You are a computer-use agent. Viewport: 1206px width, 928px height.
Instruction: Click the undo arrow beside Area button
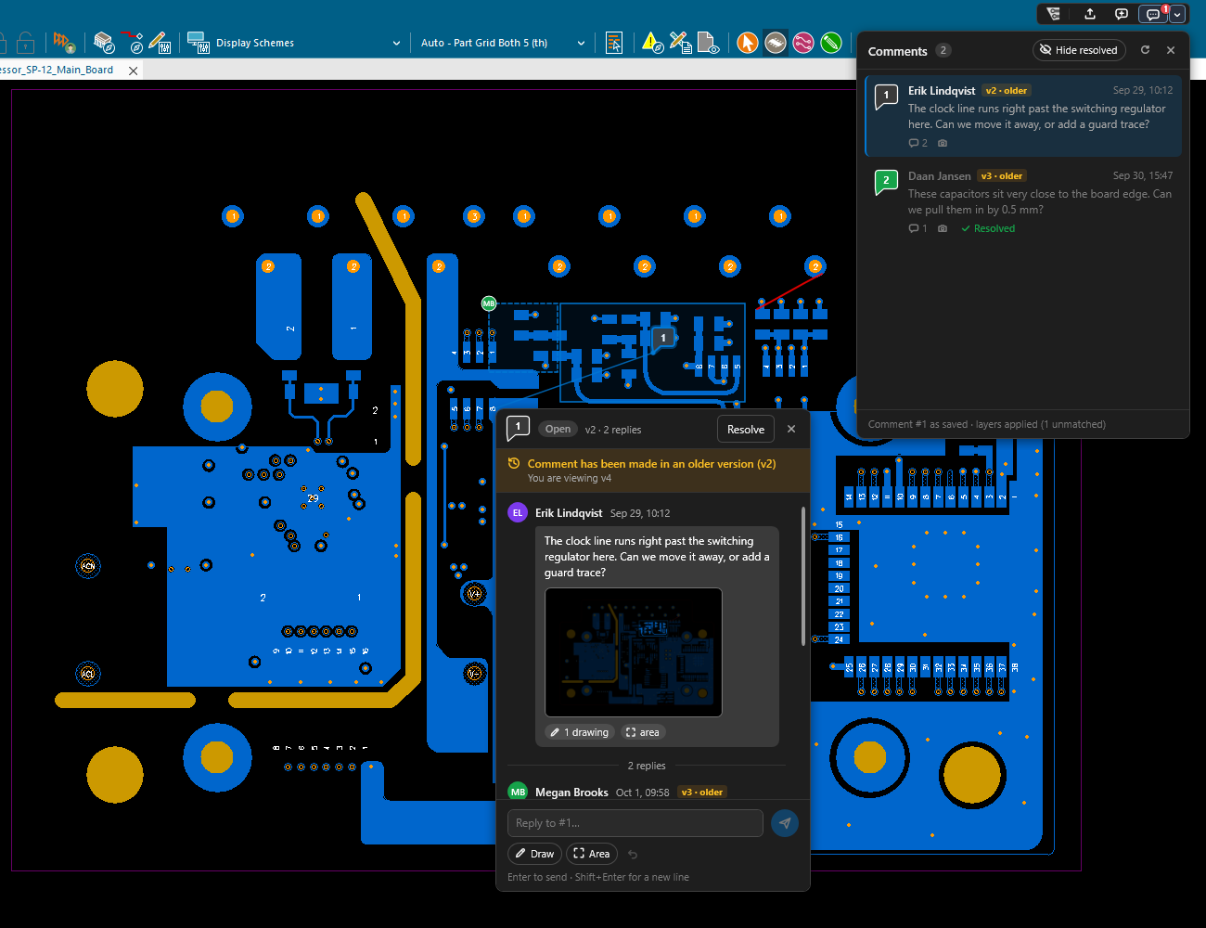[x=633, y=854]
